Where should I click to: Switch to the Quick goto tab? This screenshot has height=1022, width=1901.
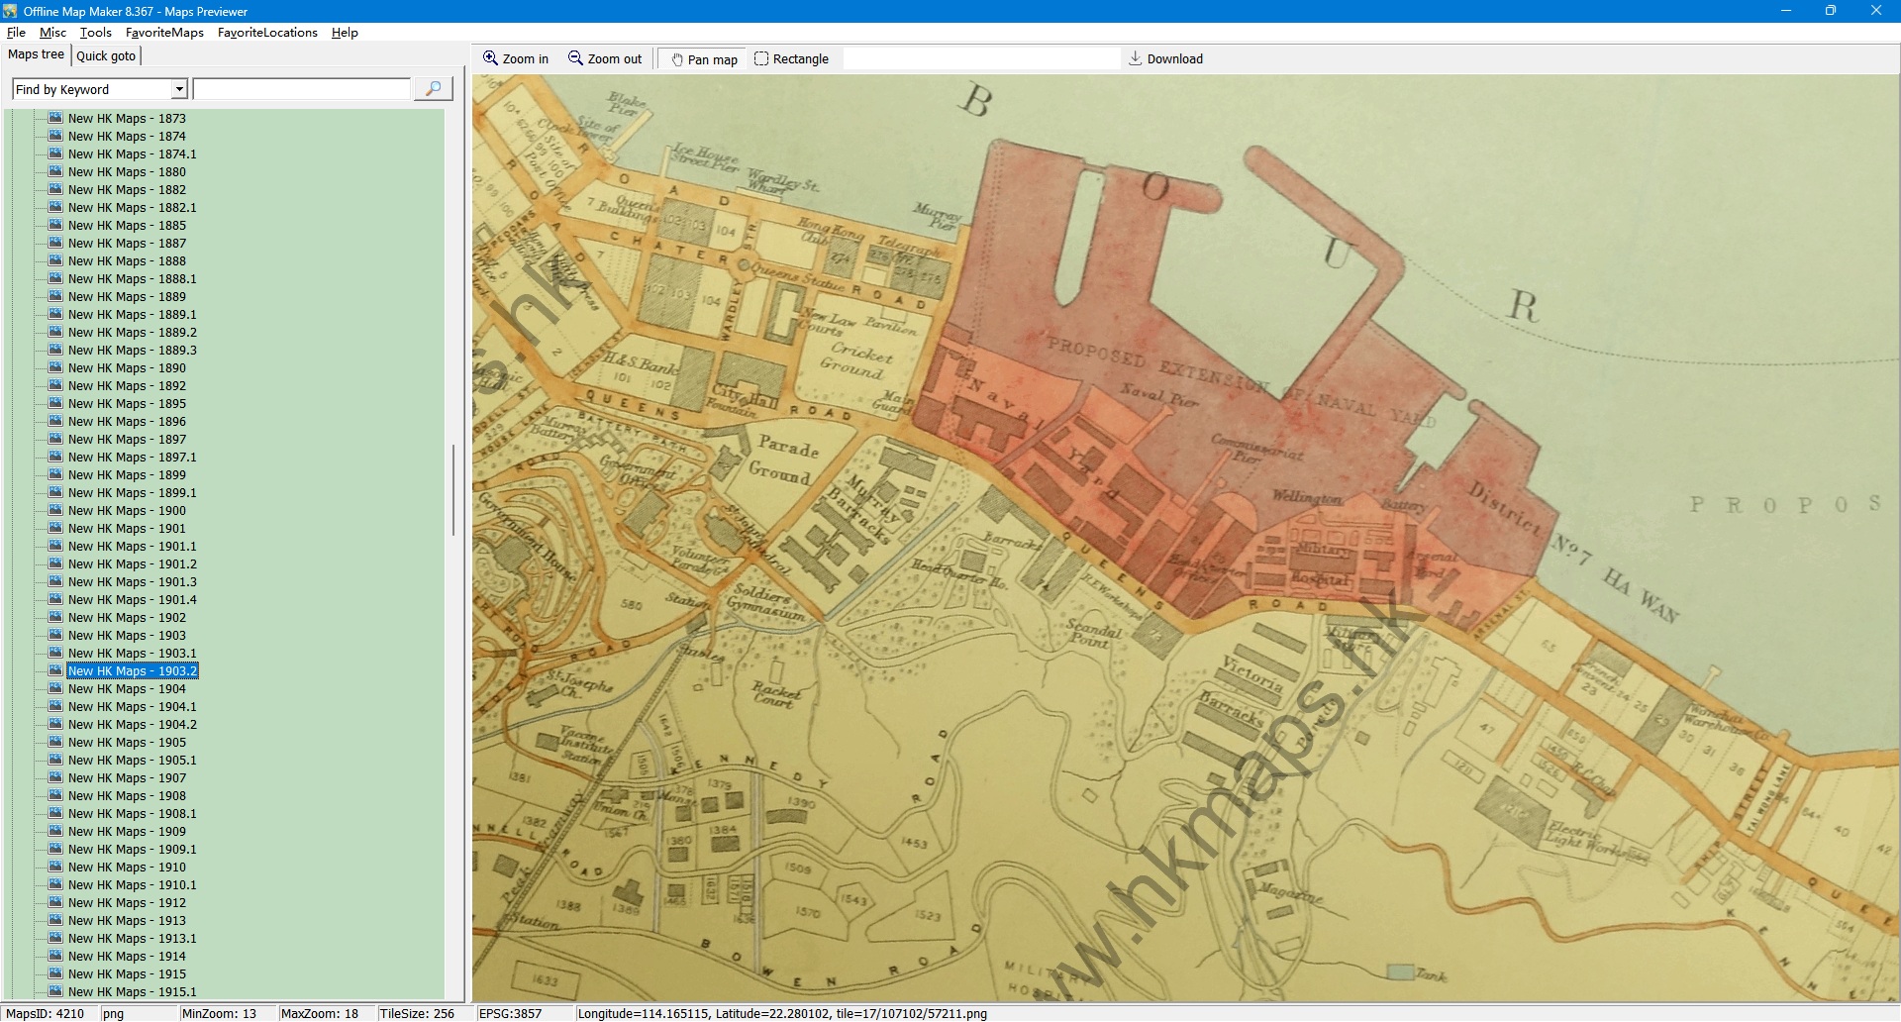[106, 56]
